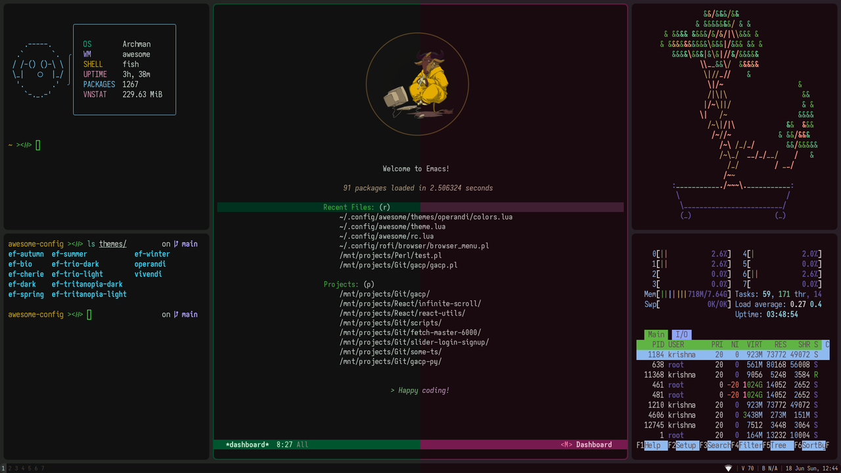841x473 pixels.
Task: Click the vivendi theme name in terminal
Action: point(148,274)
